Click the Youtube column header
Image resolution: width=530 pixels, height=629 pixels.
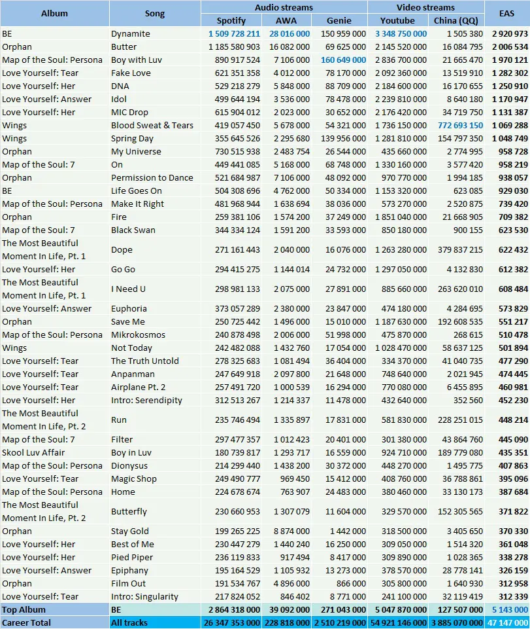tap(397, 20)
